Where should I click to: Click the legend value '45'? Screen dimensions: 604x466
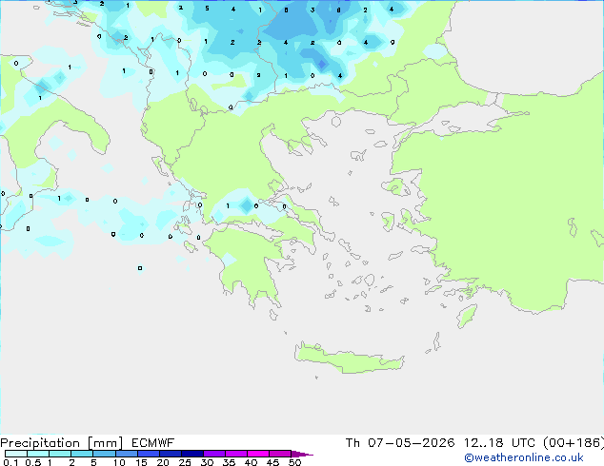pos(272,462)
